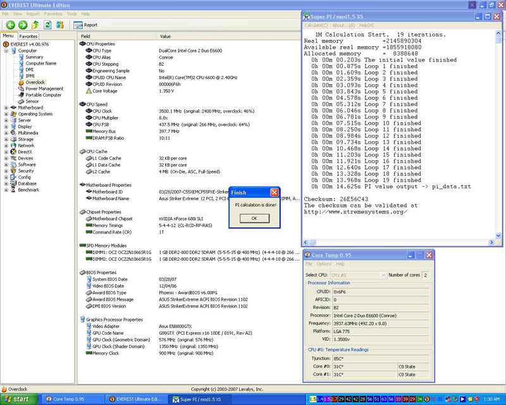Open the Select CPU dropdown in Core Temp
This screenshot has height=405, width=506.
tap(358, 275)
